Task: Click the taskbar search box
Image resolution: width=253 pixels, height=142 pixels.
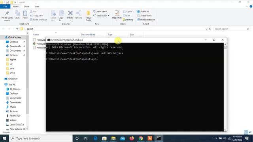Action: (41, 138)
